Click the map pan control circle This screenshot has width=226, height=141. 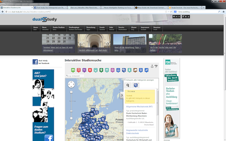point(71,84)
